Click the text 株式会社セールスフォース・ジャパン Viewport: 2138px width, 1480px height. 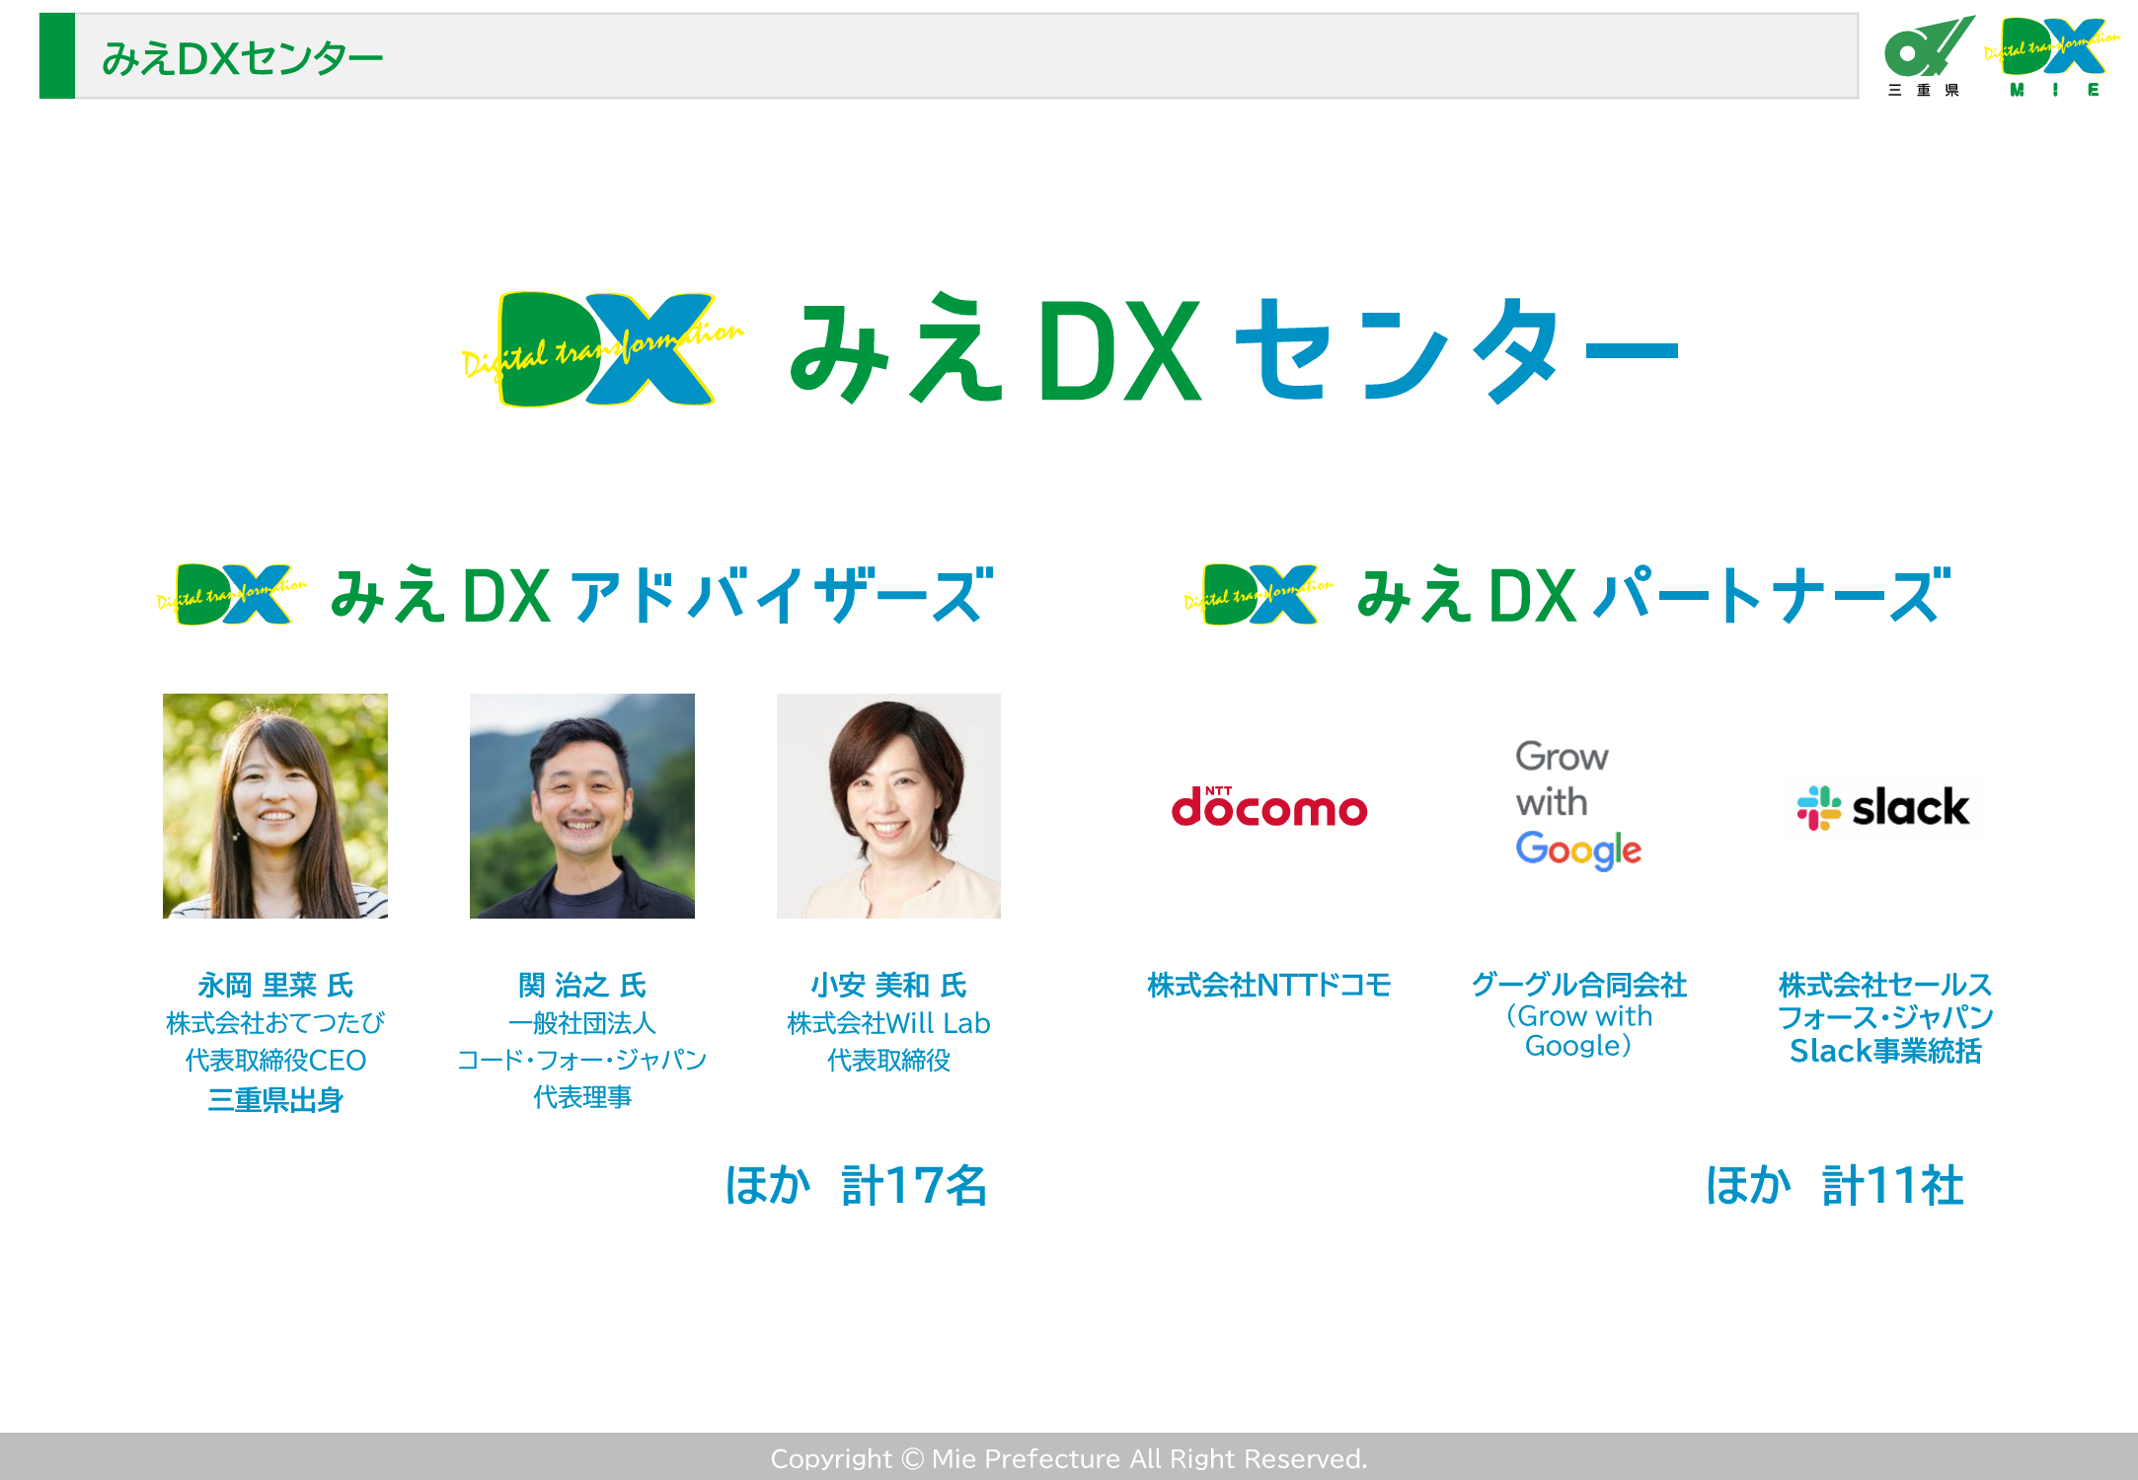point(1885,1000)
